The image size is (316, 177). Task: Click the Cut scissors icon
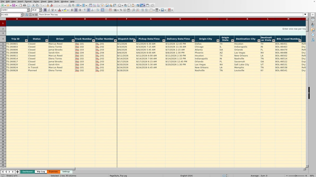33,5
